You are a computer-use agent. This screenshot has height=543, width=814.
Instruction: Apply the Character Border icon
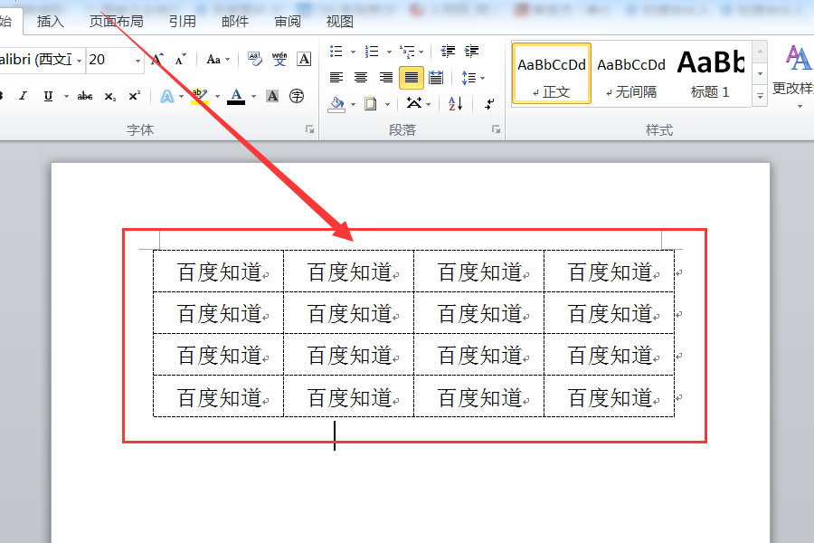(304, 59)
